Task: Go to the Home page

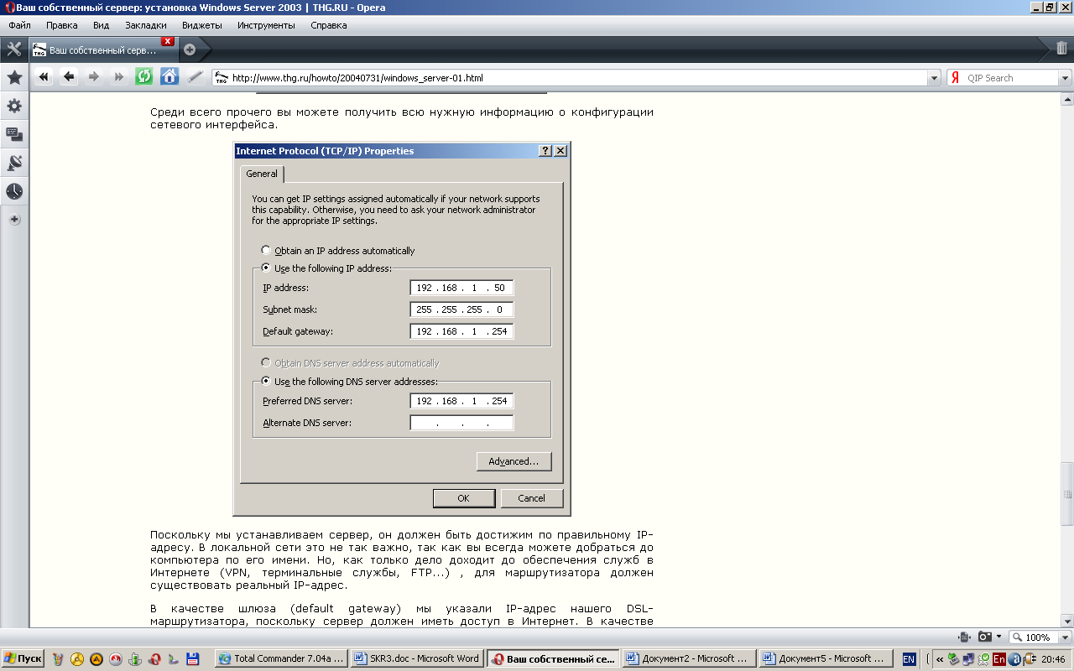Action: [x=169, y=77]
